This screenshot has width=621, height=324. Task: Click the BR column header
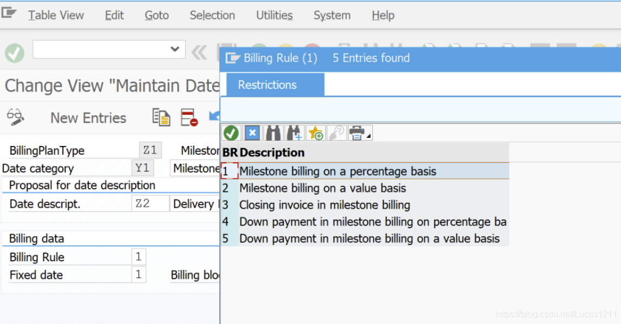tap(230, 153)
